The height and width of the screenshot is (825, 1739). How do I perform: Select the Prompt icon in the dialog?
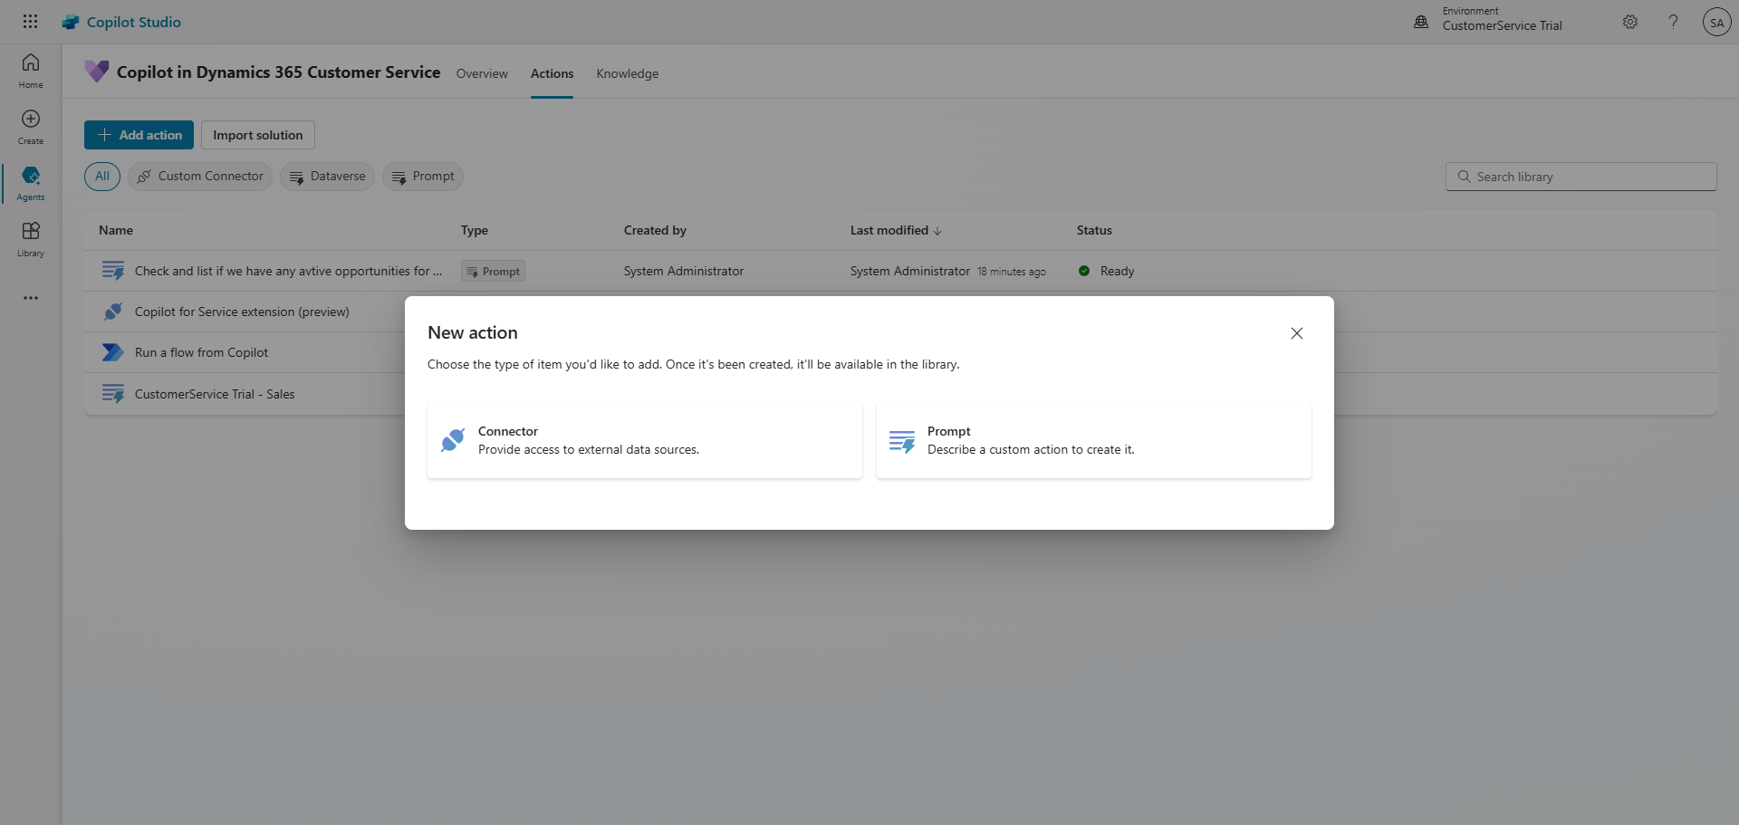click(x=902, y=441)
